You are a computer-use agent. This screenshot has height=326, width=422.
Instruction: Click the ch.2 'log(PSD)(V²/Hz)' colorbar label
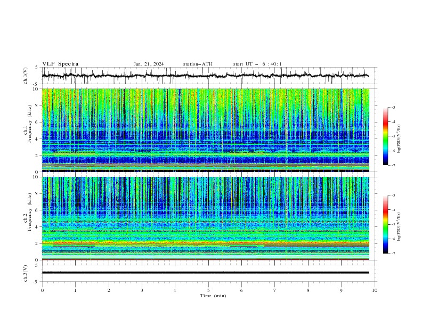pos(399,227)
